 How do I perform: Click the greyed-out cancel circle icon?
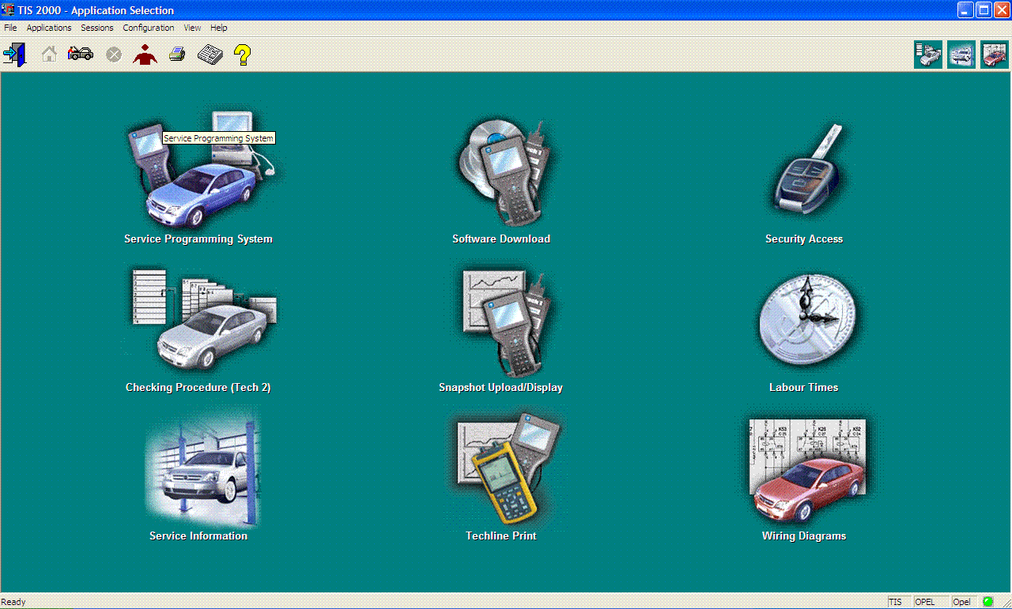114,55
